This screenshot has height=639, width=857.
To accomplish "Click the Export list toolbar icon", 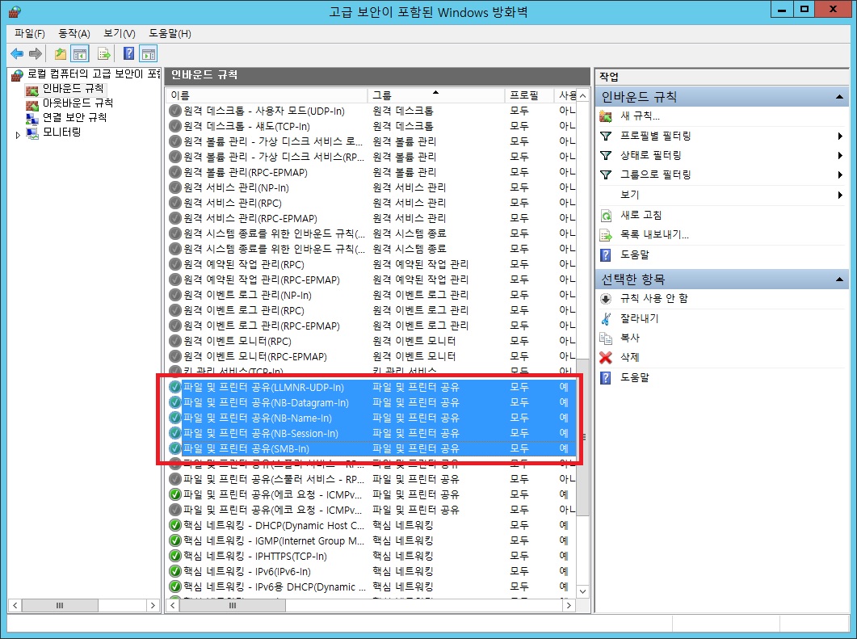I will pos(104,53).
